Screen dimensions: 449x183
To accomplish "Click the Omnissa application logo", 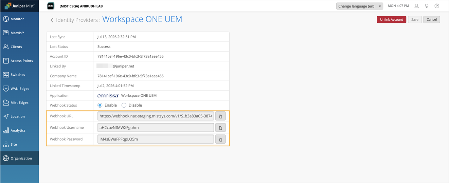I will coord(108,96).
